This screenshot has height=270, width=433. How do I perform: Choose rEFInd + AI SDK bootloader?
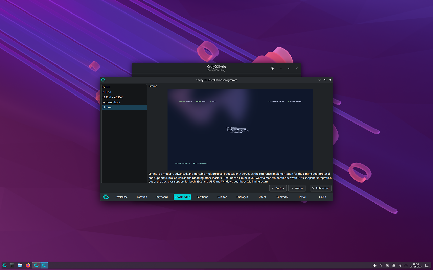click(x=124, y=97)
